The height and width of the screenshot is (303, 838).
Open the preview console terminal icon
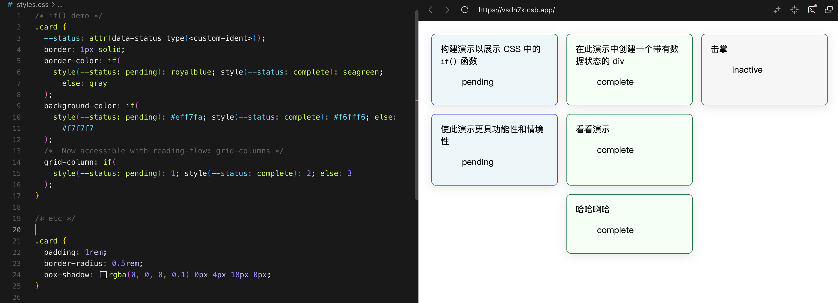point(812,10)
